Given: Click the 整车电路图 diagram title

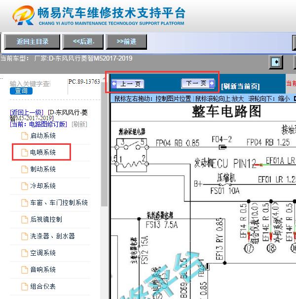Looking at the screenshot, I should (226, 111).
